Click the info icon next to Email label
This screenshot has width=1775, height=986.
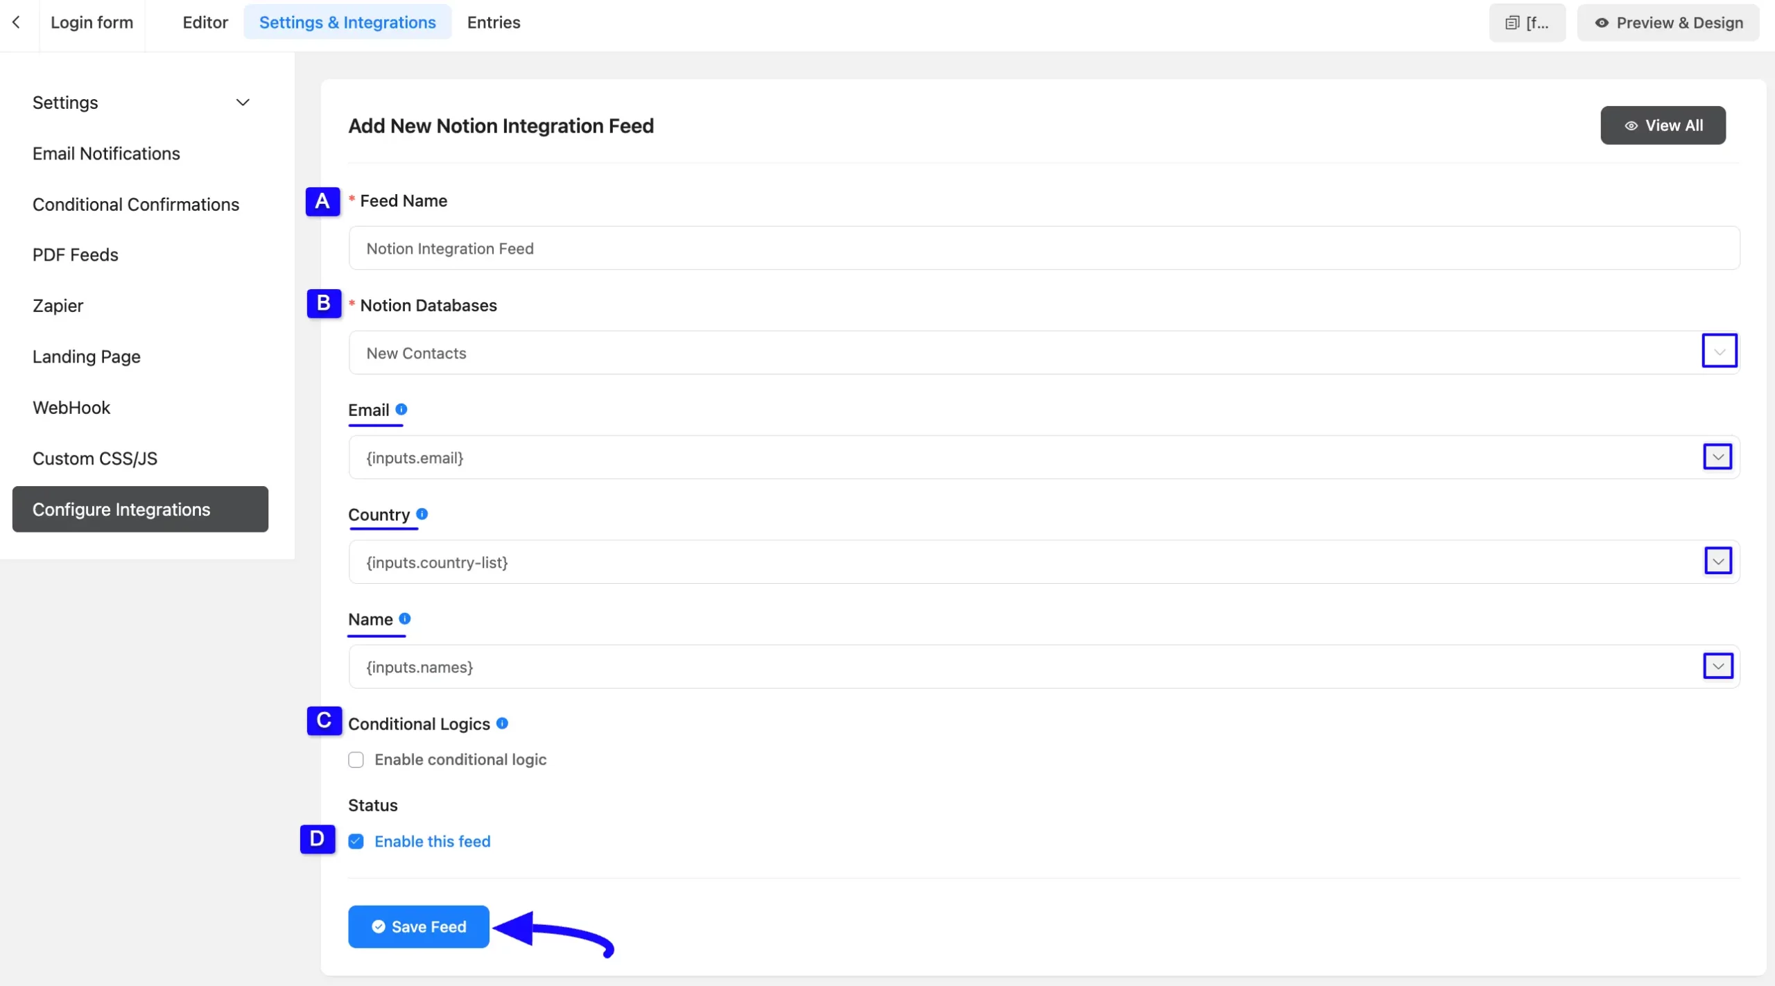(x=401, y=409)
